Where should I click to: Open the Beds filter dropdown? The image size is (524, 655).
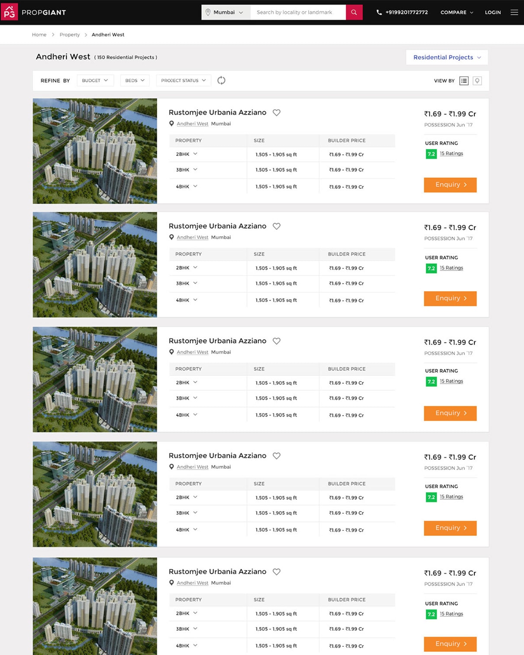[135, 81]
